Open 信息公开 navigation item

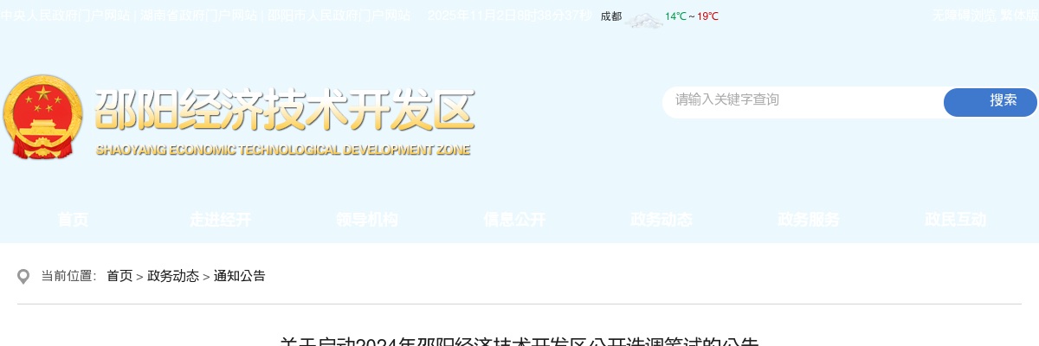coord(515,220)
